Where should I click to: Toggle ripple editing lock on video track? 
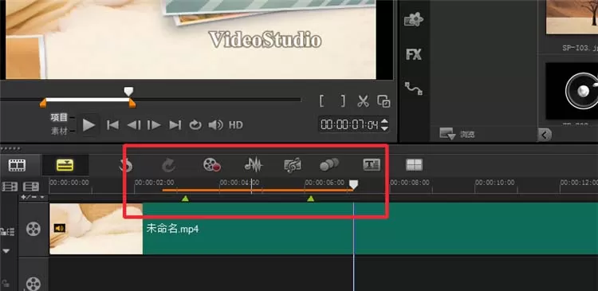tap(7, 231)
